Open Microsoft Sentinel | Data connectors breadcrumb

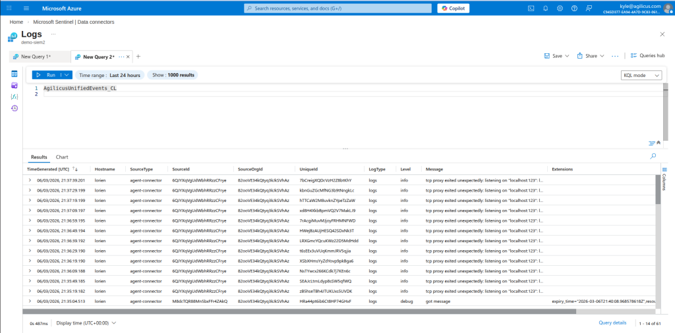pyautogui.click(x=74, y=22)
